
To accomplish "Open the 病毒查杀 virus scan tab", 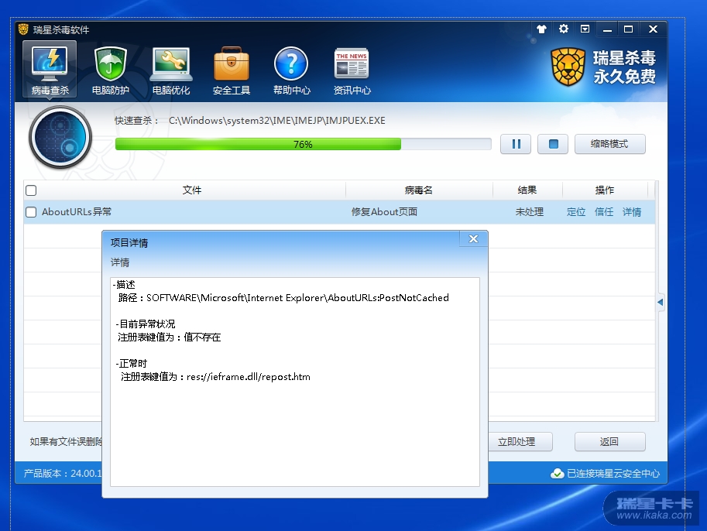I will [x=50, y=70].
